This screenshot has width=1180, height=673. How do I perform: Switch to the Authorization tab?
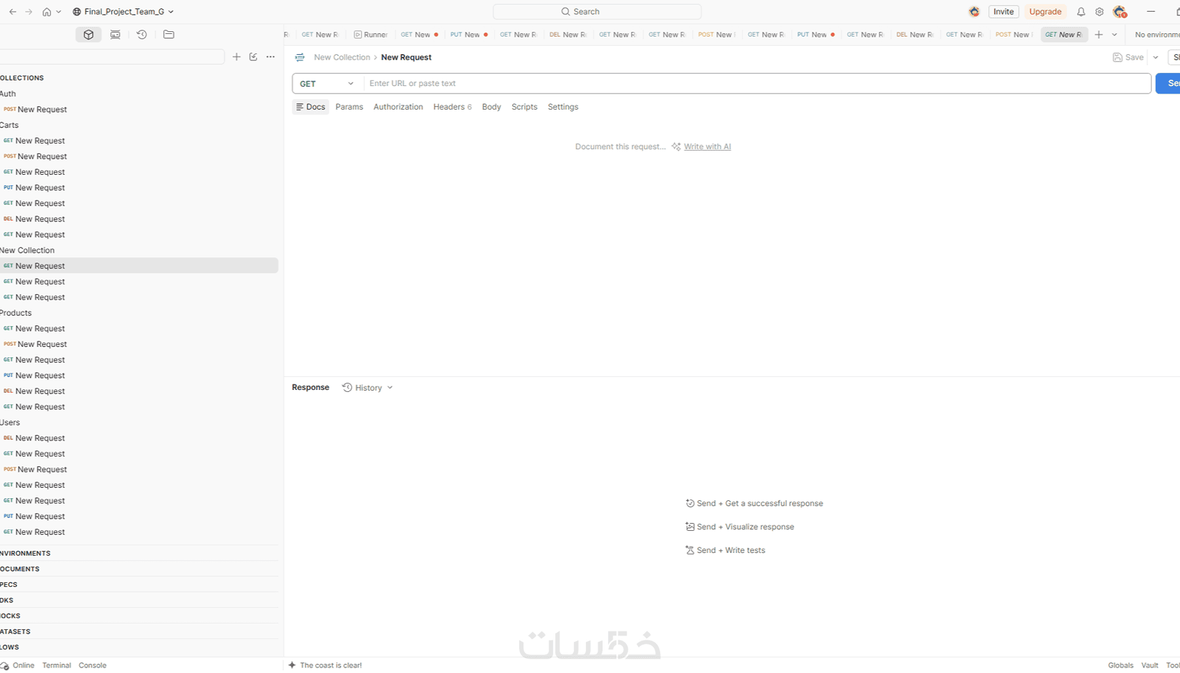tap(398, 107)
